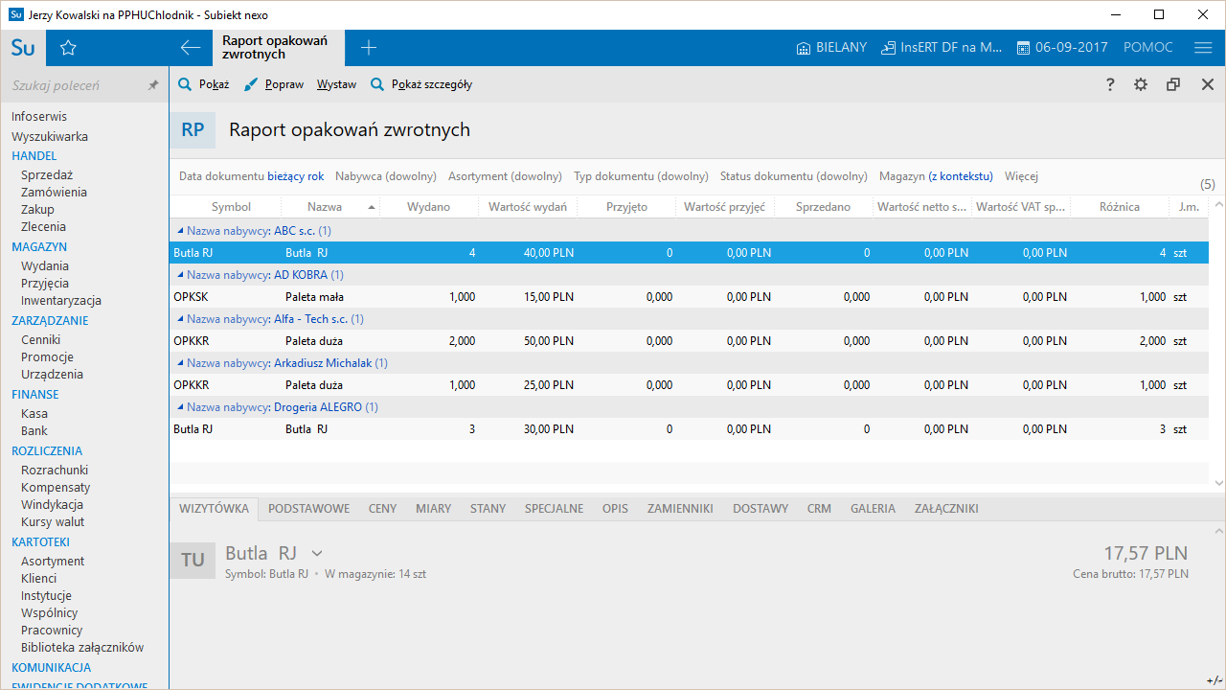This screenshot has width=1226, height=690.
Task: Change the 'bieżący rok' date filter
Action: pyautogui.click(x=295, y=176)
